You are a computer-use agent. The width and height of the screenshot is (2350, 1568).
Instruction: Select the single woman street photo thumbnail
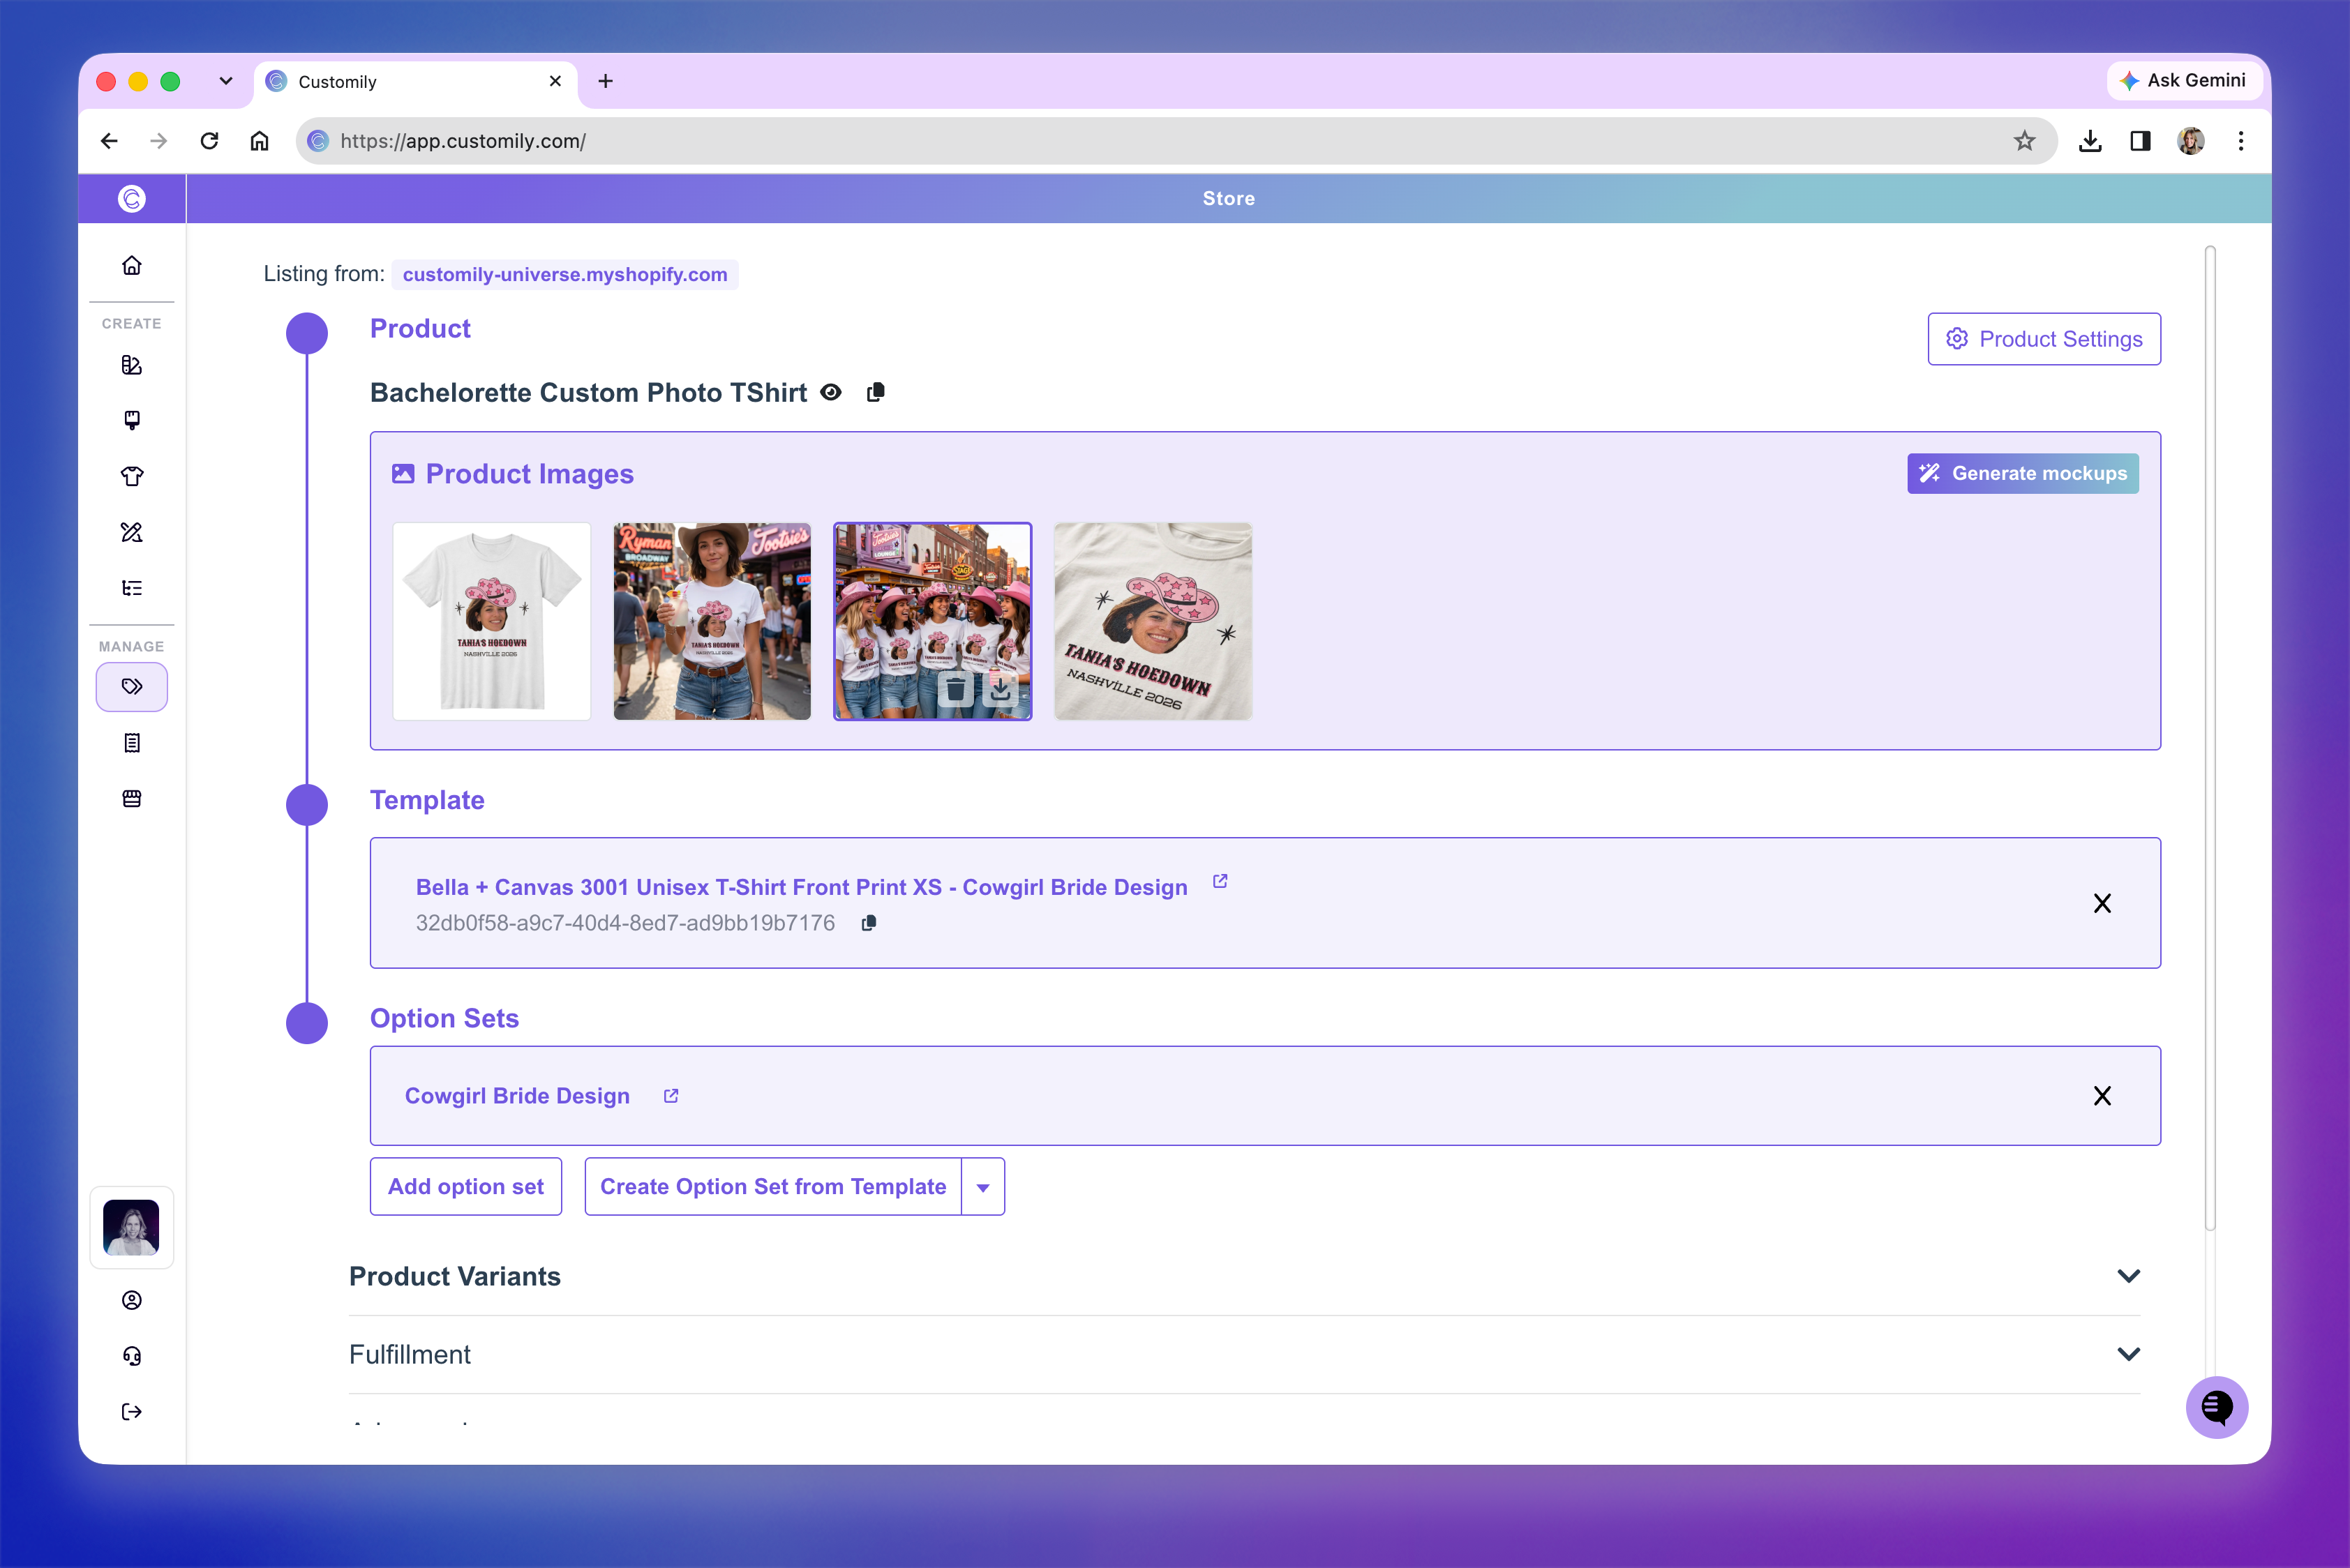pos(711,621)
